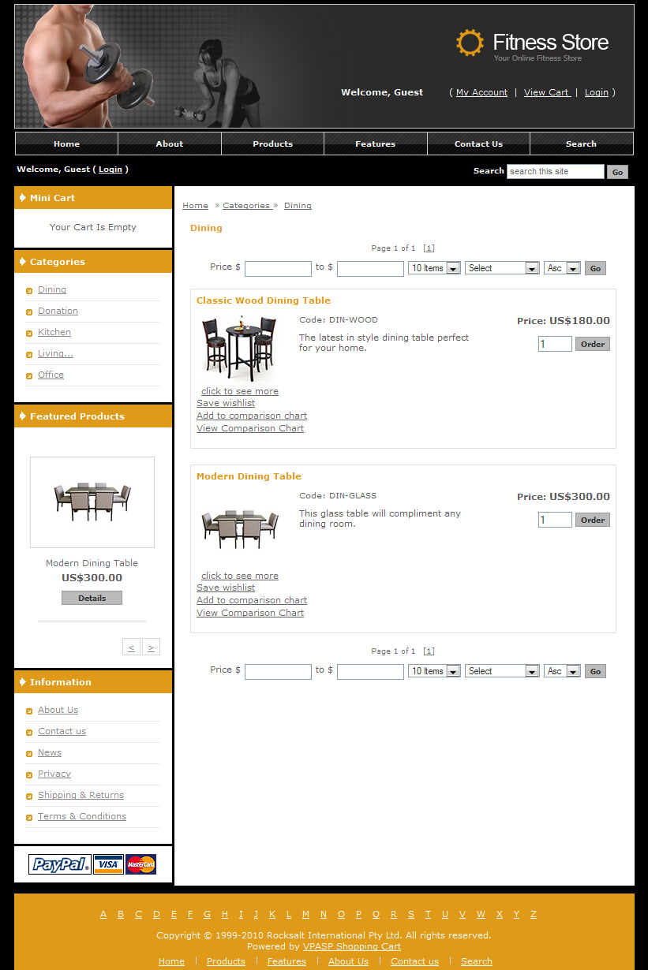Expand the bottom 10 Items dropdown

coord(434,671)
